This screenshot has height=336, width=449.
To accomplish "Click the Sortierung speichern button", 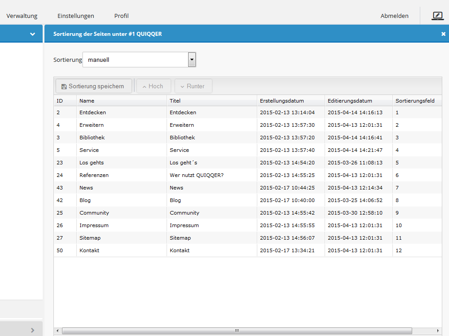I will tap(93, 86).
